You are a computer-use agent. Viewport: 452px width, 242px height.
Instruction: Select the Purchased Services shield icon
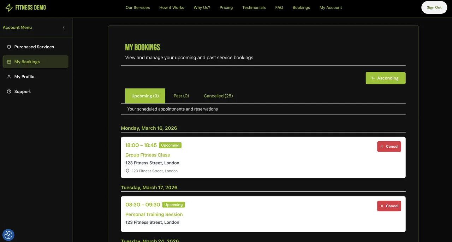(8, 46)
